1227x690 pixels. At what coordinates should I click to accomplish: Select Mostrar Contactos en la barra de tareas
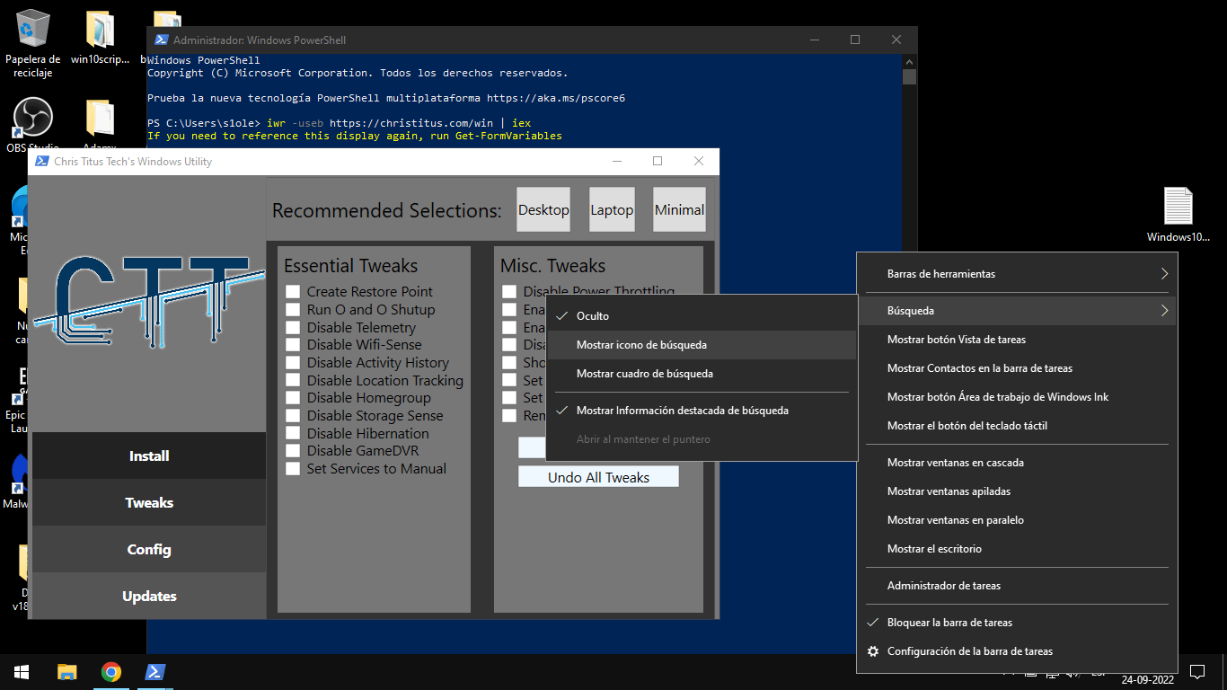[x=1017, y=368]
